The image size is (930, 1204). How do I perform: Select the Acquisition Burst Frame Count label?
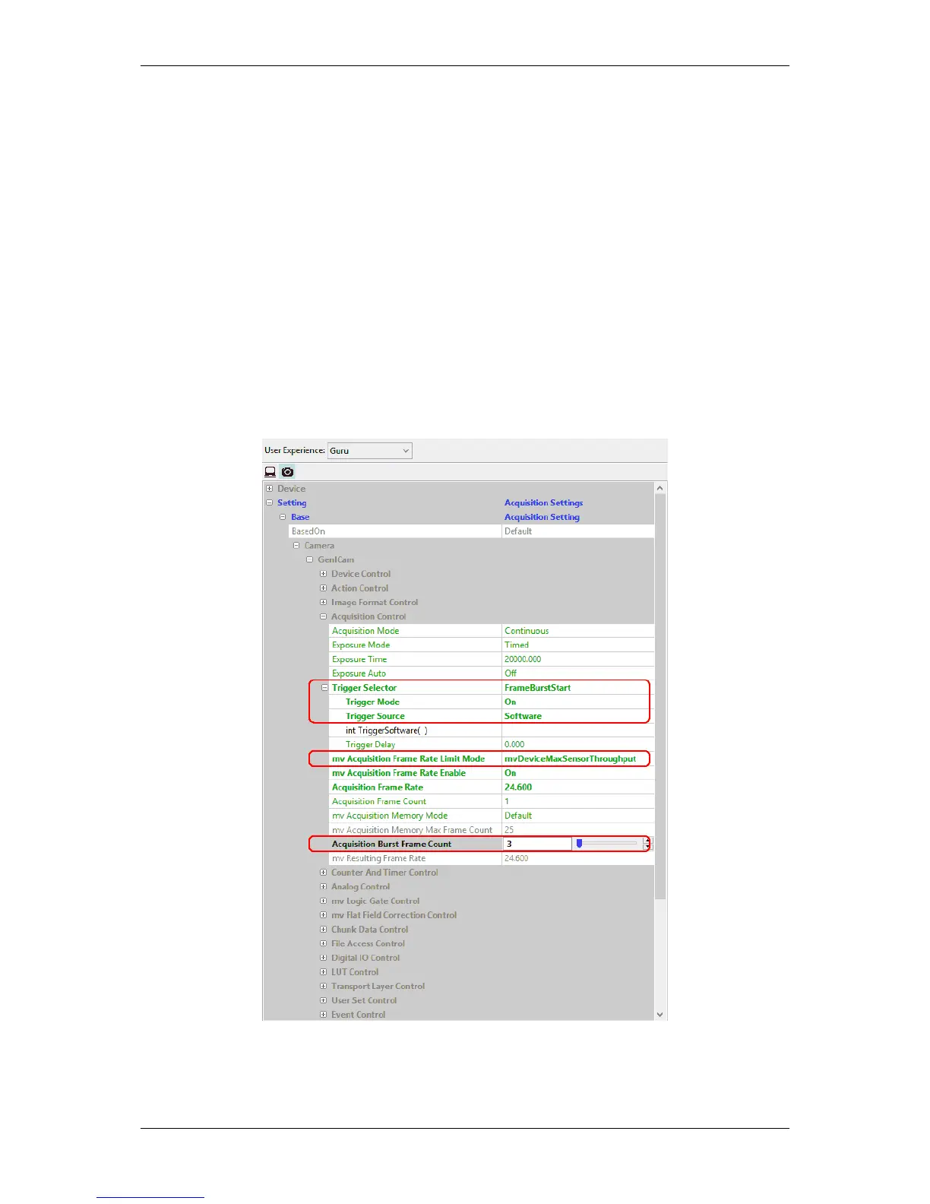tap(392, 844)
